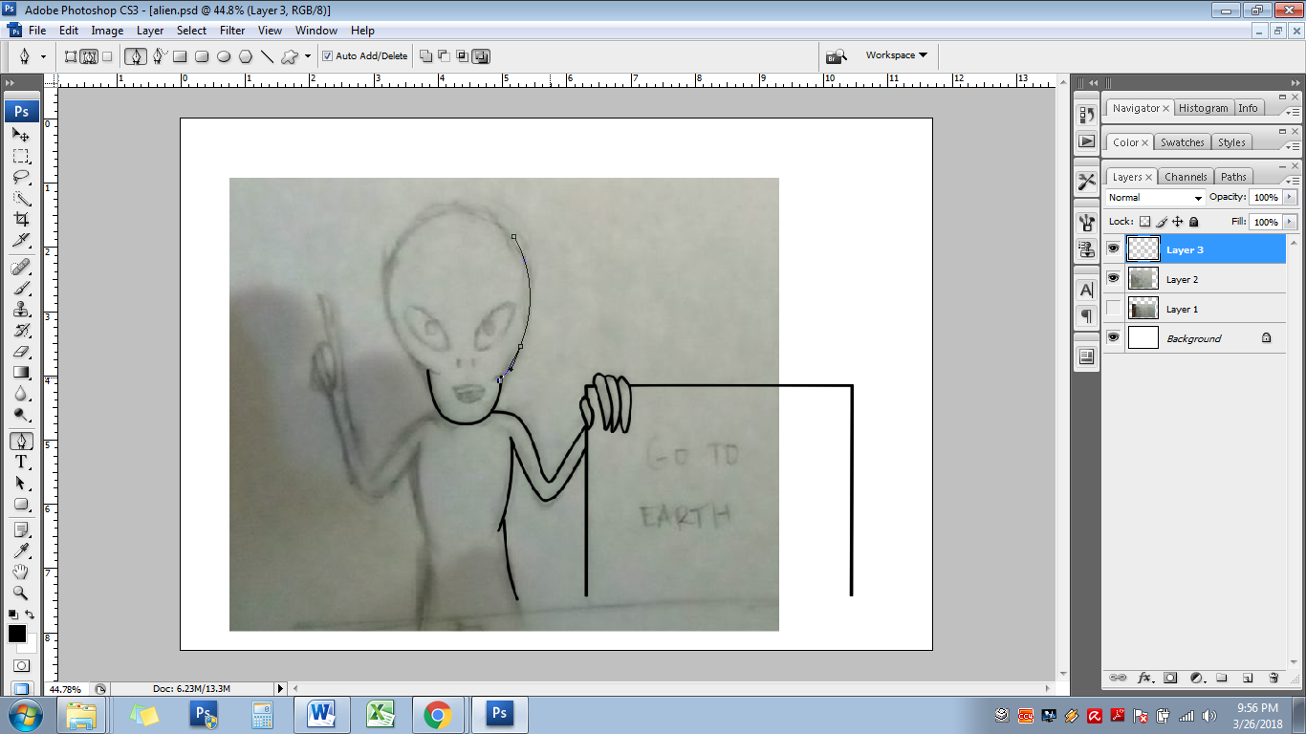
Task: Toggle Lock all padlock icon
Action: coord(1193,222)
